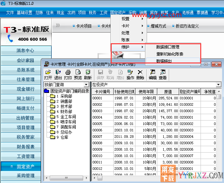224x183 pixels.
Task: Open the 票据通 menu
Action: point(202,12)
